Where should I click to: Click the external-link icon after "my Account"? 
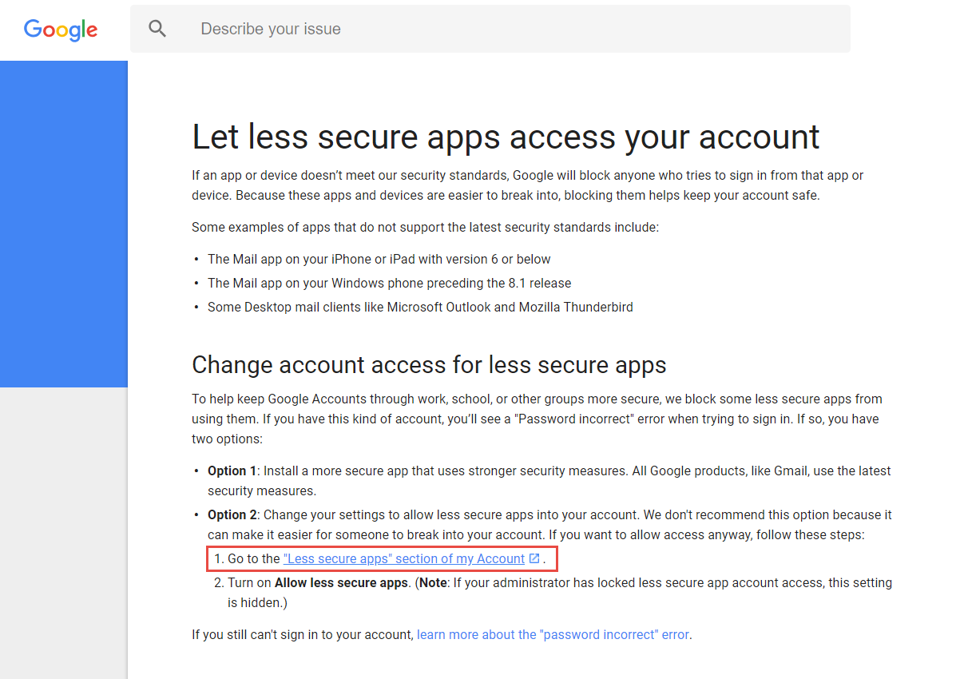point(534,558)
